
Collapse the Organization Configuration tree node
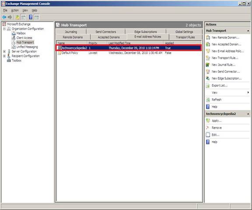coord(4,29)
